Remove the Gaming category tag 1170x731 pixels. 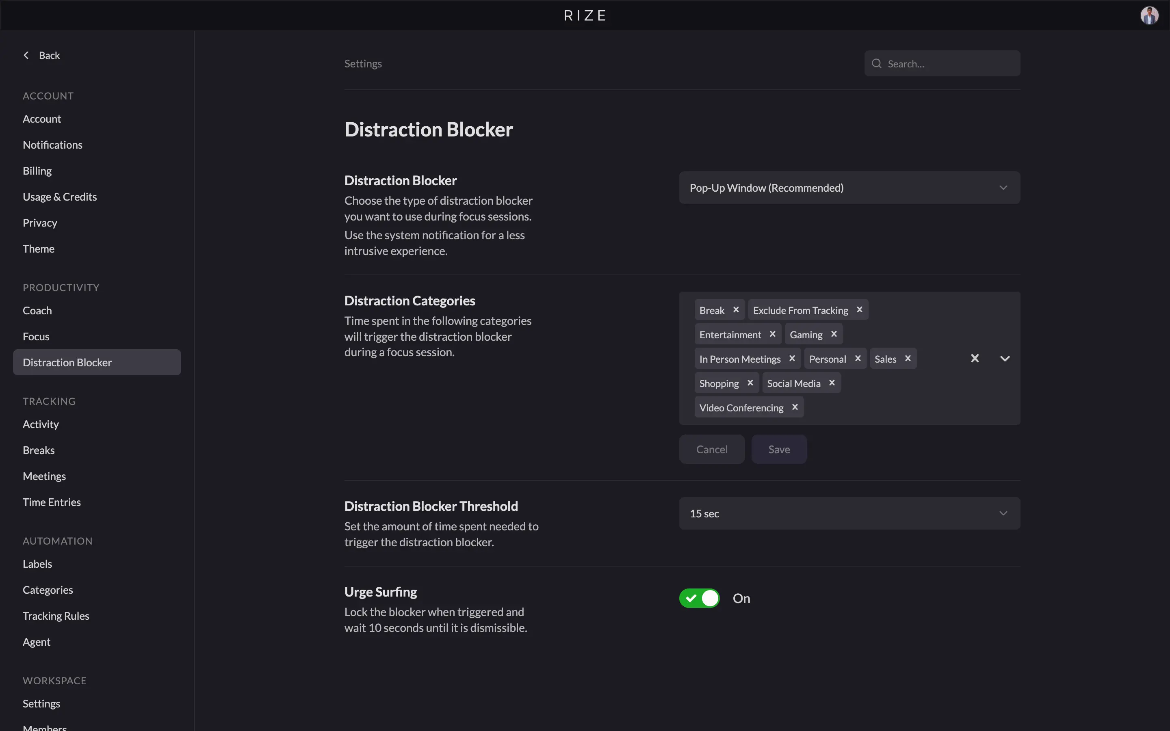(x=834, y=334)
